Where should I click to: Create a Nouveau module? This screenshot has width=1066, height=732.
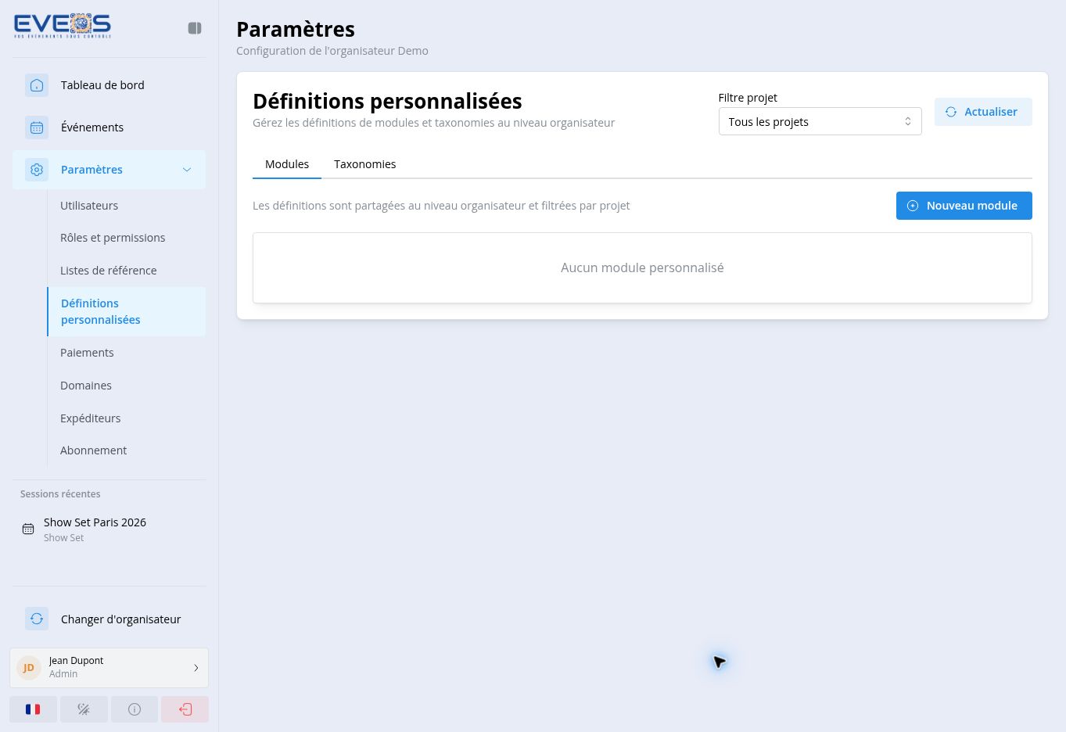964,206
